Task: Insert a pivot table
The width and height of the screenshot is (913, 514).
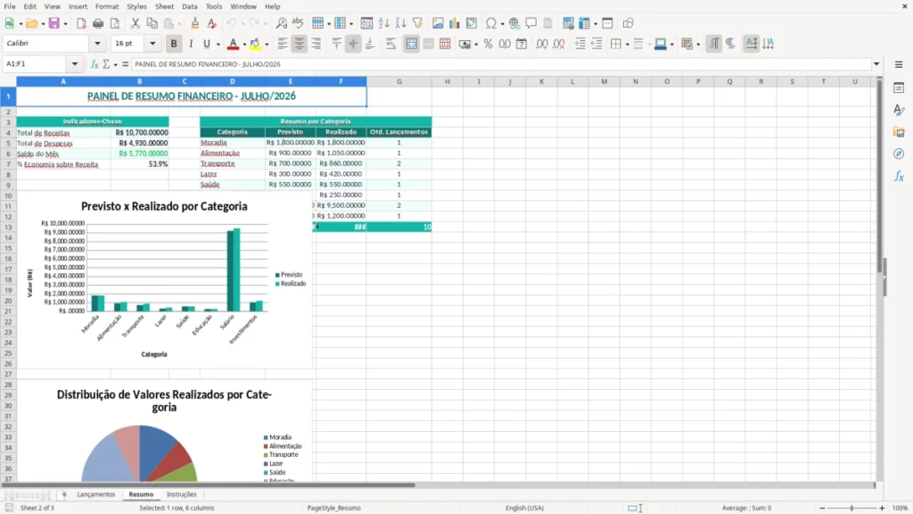Action: pos(472,23)
